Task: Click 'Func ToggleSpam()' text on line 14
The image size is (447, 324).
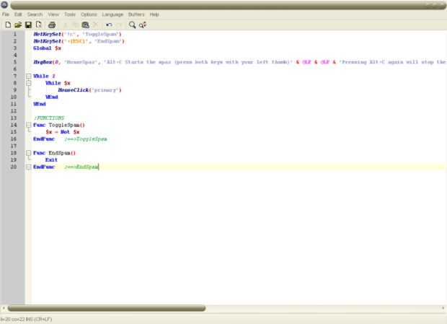Action: coord(59,125)
